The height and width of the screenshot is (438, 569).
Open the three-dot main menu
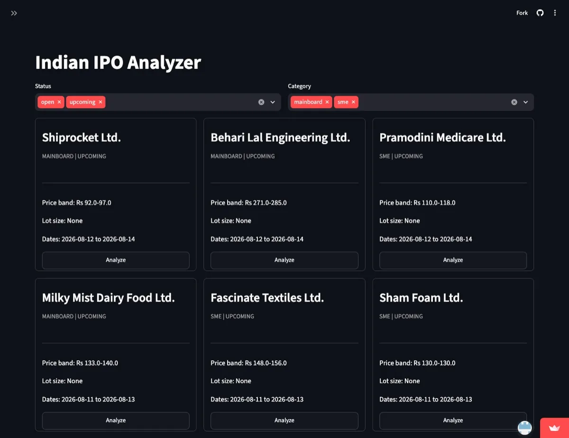(x=555, y=13)
